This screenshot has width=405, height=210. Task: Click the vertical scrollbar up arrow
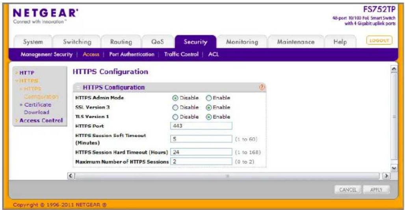(x=394, y=69)
